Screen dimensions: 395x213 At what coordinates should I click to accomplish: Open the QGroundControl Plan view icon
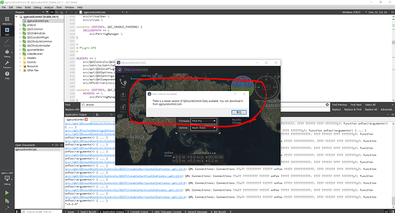point(123,83)
